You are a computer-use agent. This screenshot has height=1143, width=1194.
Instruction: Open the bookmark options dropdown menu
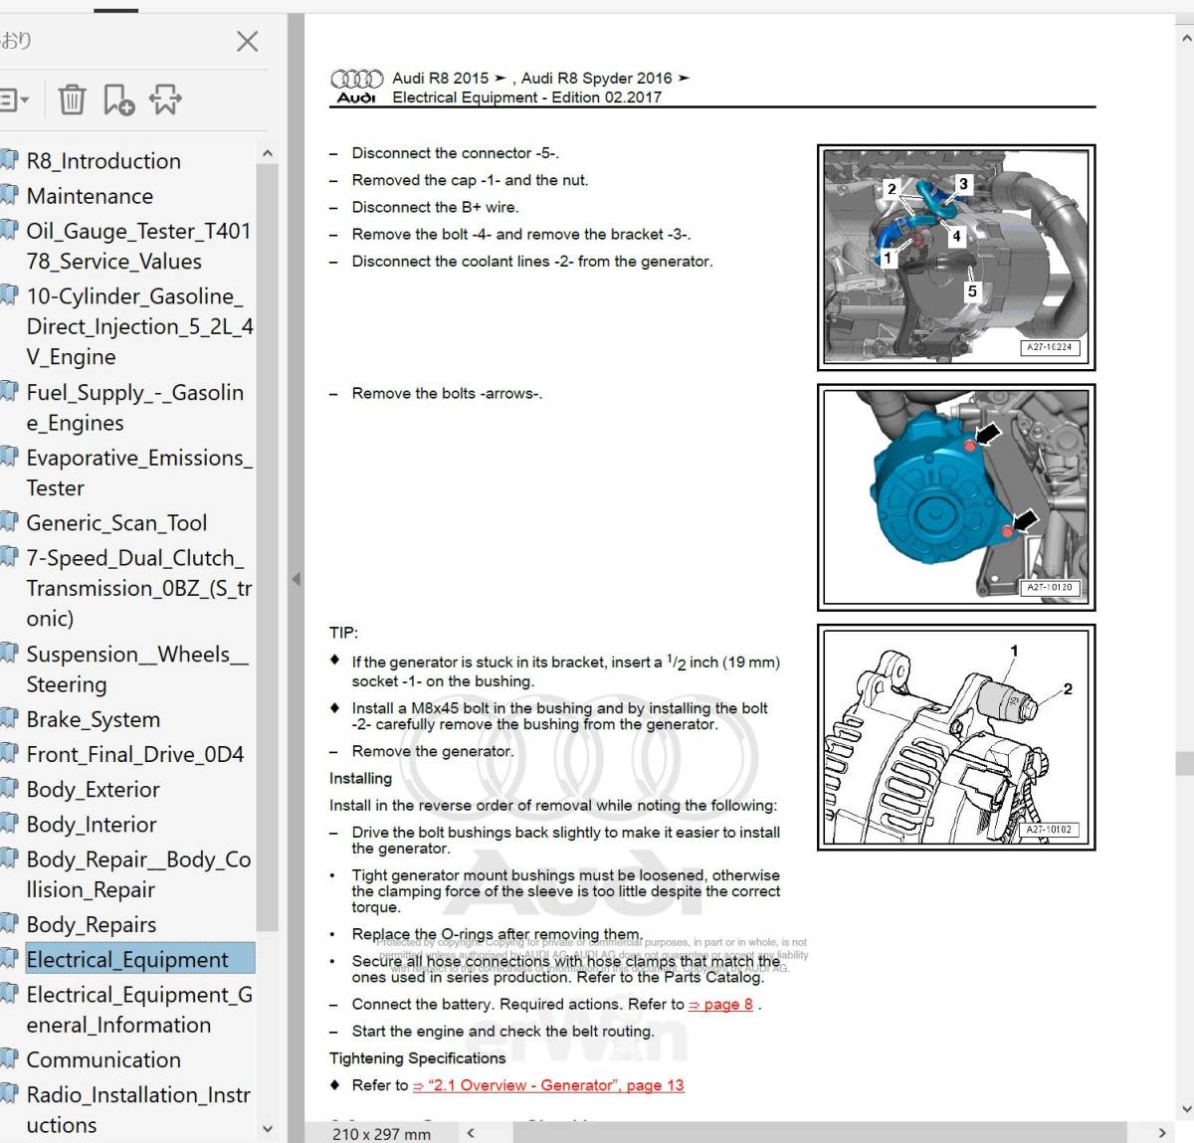point(14,99)
